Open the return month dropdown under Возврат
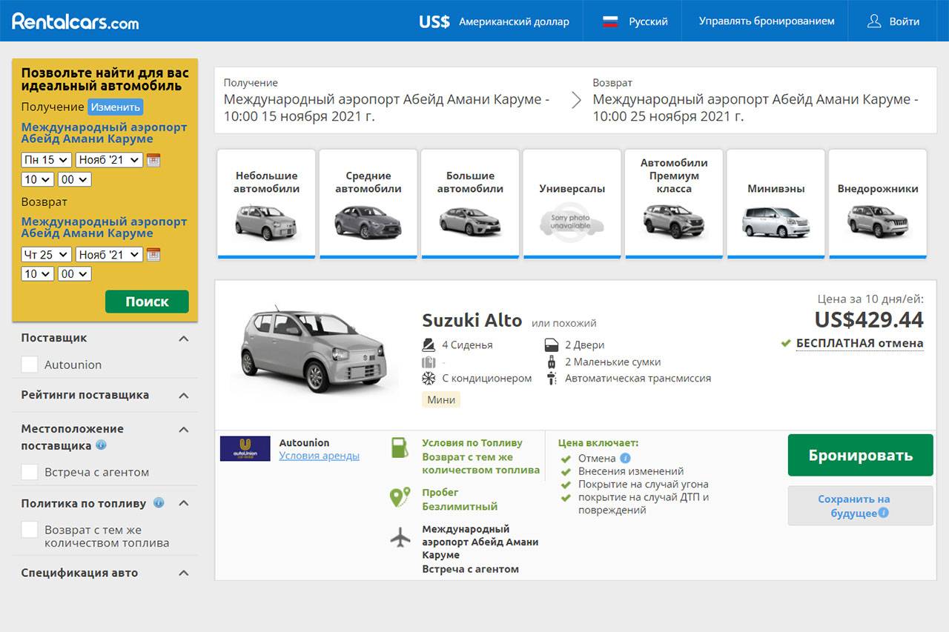949x632 pixels. 109,255
